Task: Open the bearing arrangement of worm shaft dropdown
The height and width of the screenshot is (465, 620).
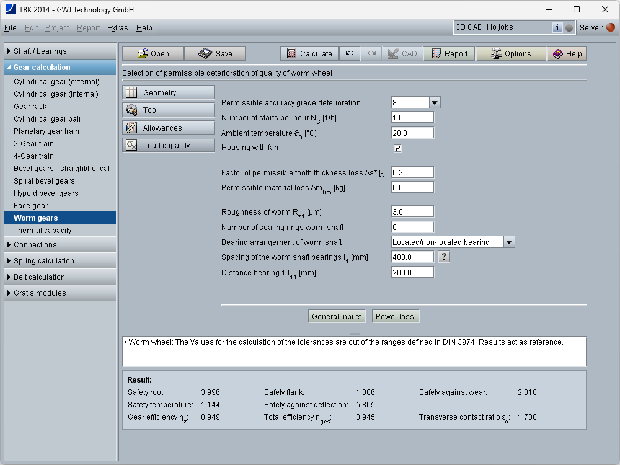Action: point(509,242)
